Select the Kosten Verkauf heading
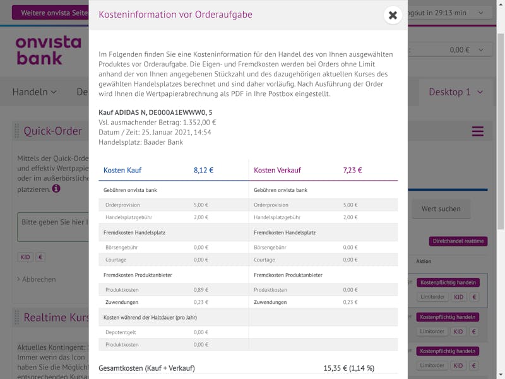 click(x=277, y=170)
